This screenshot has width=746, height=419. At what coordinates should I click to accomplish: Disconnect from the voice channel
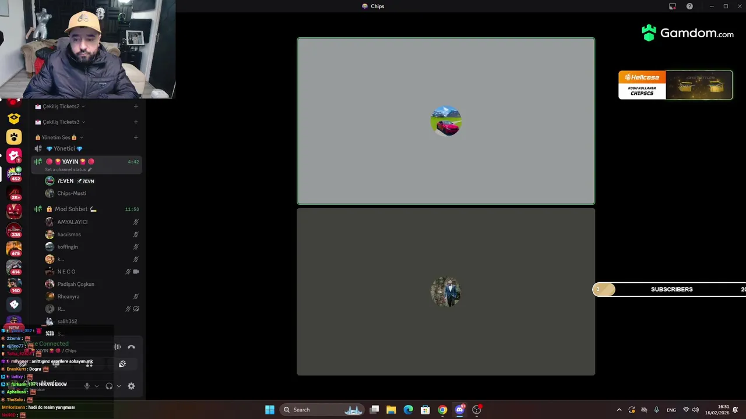[131, 347]
